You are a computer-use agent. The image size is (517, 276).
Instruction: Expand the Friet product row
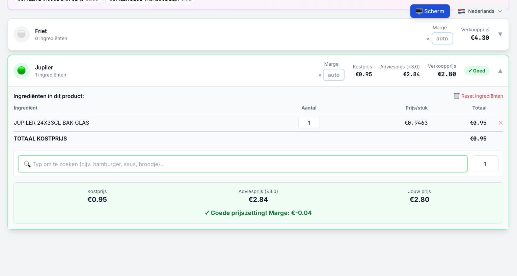[500, 34]
